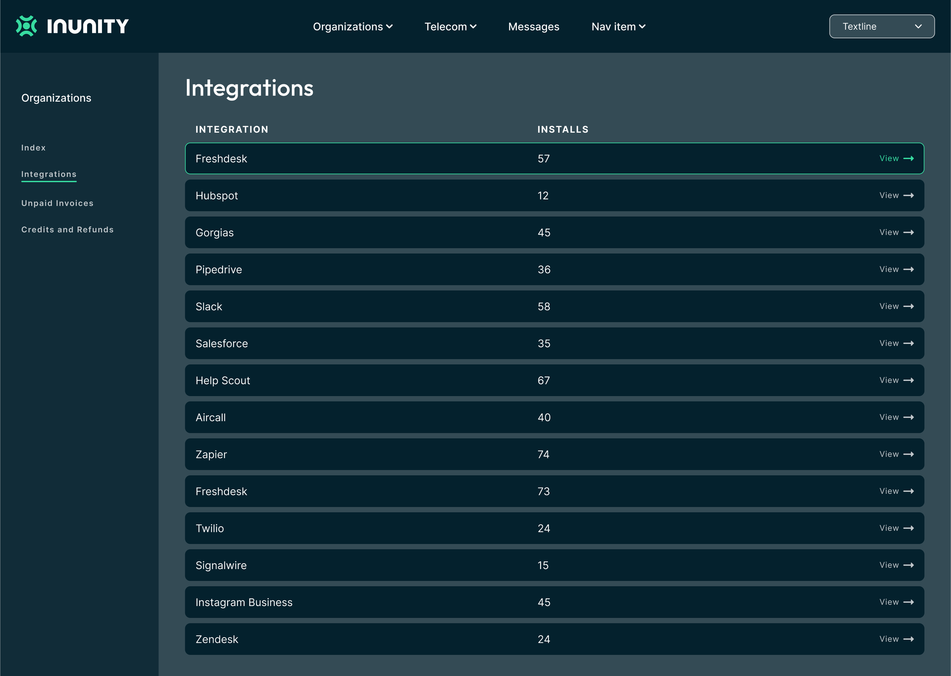This screenshot has height=676, width=951.
Task: Click the 12 installs value for Hubspot
Action: point(543,196)
